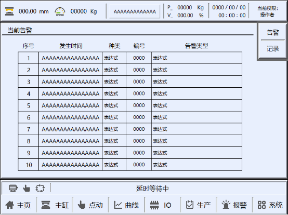
Task: Show the 曲线 curve chart page
Action: point(126,205)
